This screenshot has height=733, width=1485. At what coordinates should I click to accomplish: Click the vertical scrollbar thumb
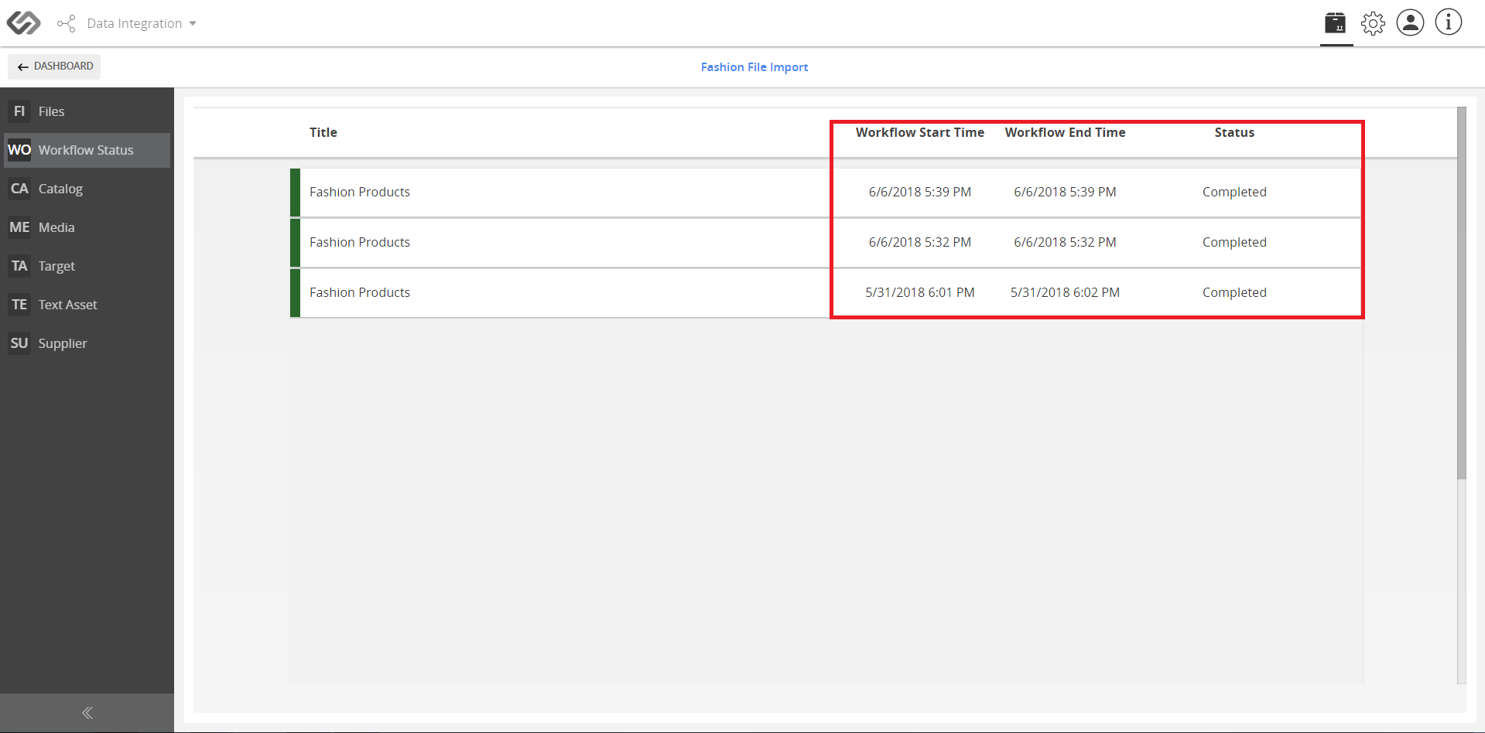[x=1461, y=293]
